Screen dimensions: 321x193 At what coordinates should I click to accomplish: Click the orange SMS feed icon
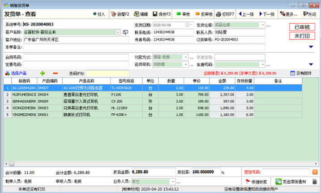[x=315, y=172]
